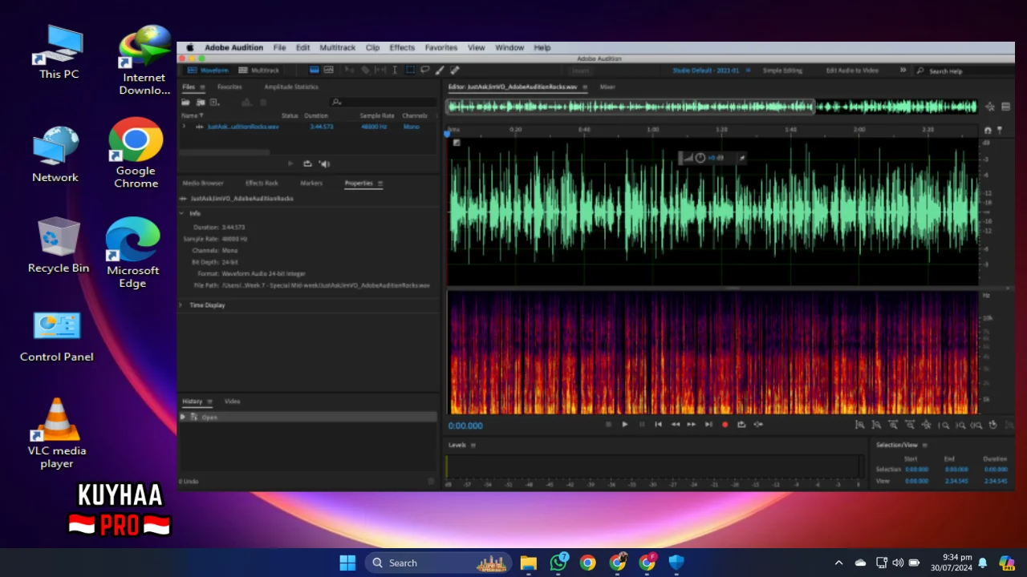This screenshot has width=1027, height=577.
Task: Switch to Media Browser tab
Action: click(x=203, y=184)
